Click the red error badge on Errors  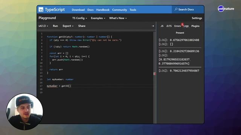182,24
